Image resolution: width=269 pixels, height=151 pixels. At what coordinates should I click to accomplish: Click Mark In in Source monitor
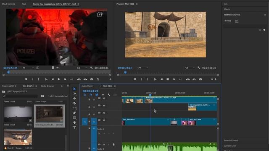[x=33, y=79]
